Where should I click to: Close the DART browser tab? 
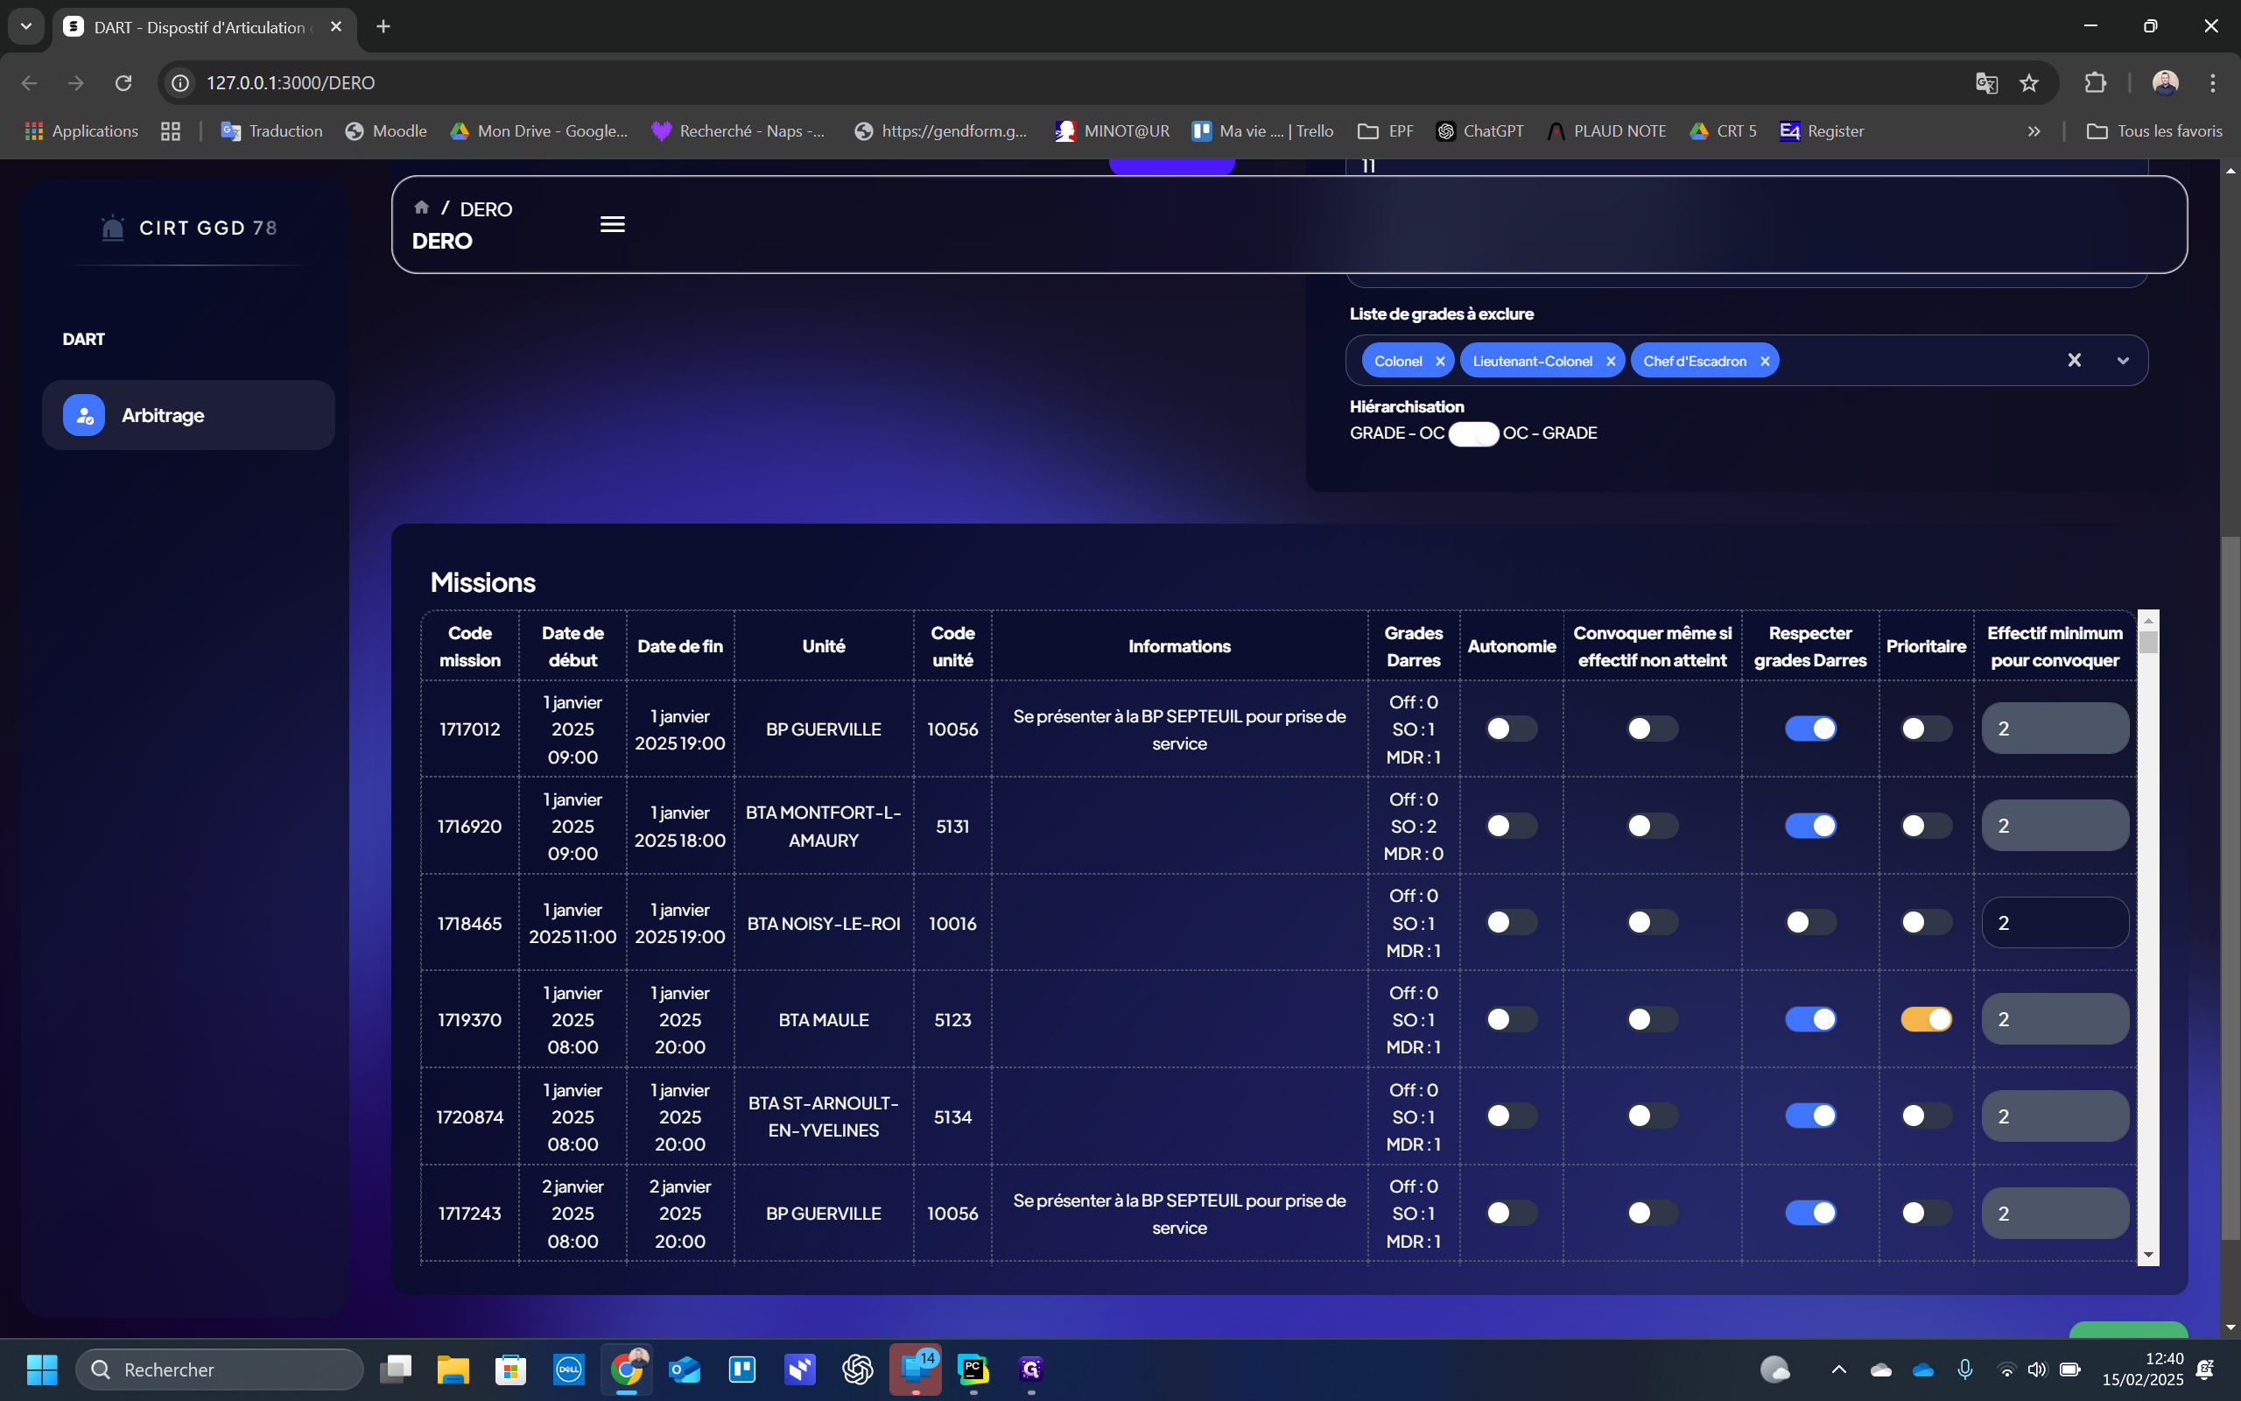pos(336,27)
